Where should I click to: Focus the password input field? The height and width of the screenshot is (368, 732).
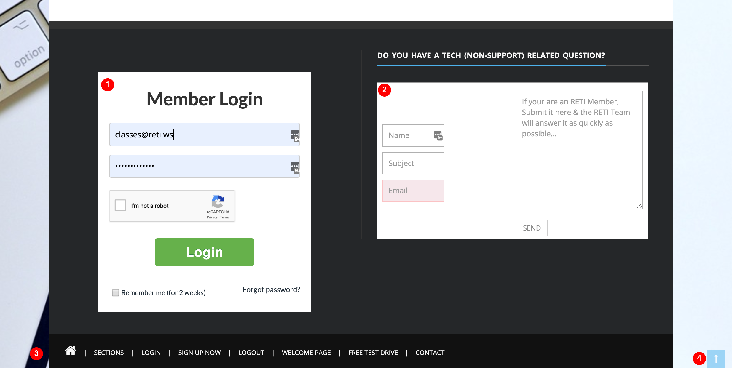tap(205, 166)
